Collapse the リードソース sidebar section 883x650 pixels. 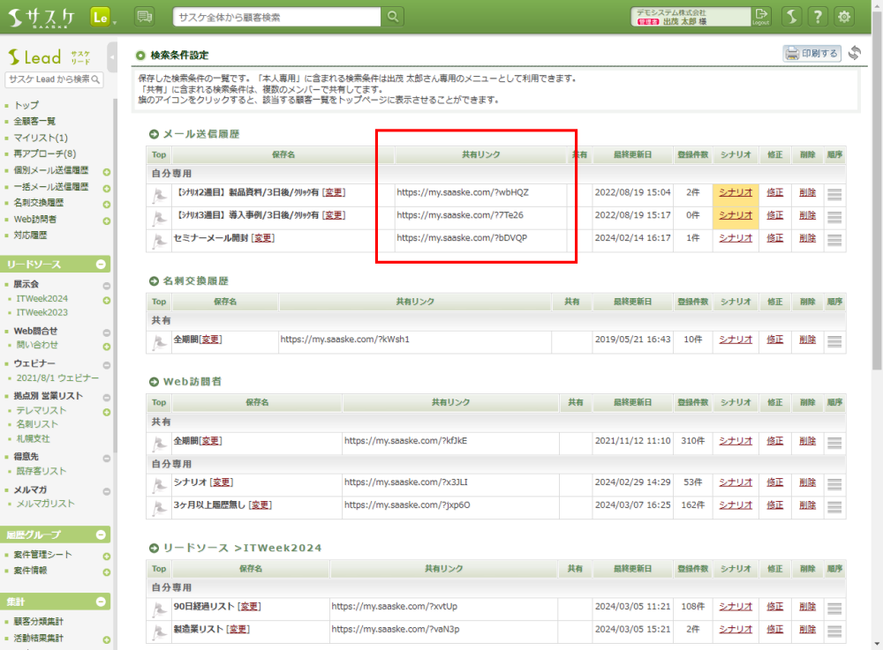tap(101, 264)
